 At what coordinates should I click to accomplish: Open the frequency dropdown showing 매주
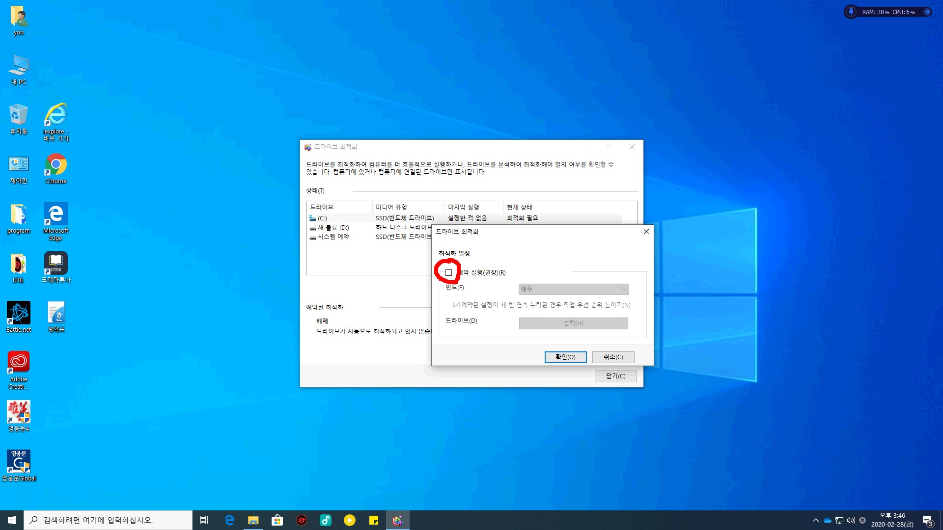[x=573, y=289]
